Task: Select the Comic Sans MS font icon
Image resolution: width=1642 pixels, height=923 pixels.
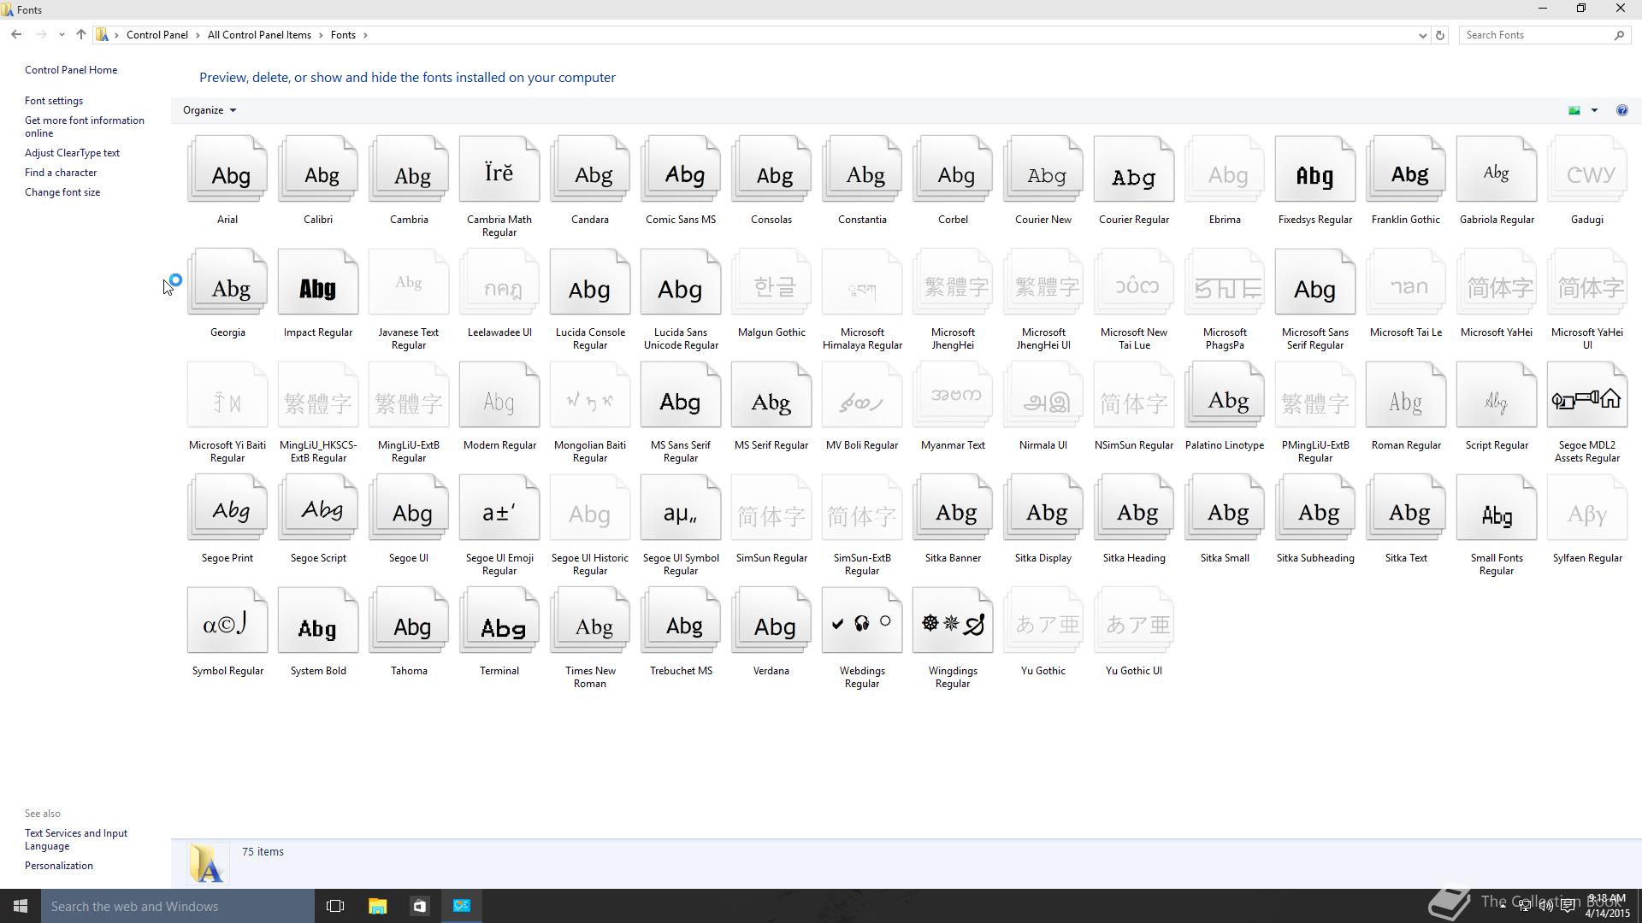Action: tap(680, 169)
